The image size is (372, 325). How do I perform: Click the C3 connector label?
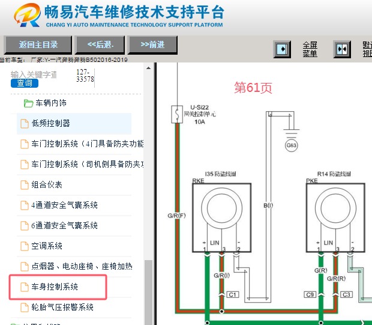pos(346,295)
